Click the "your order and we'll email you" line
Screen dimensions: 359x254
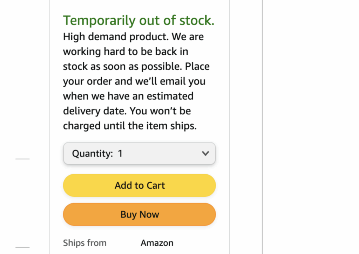click(134, 81)
